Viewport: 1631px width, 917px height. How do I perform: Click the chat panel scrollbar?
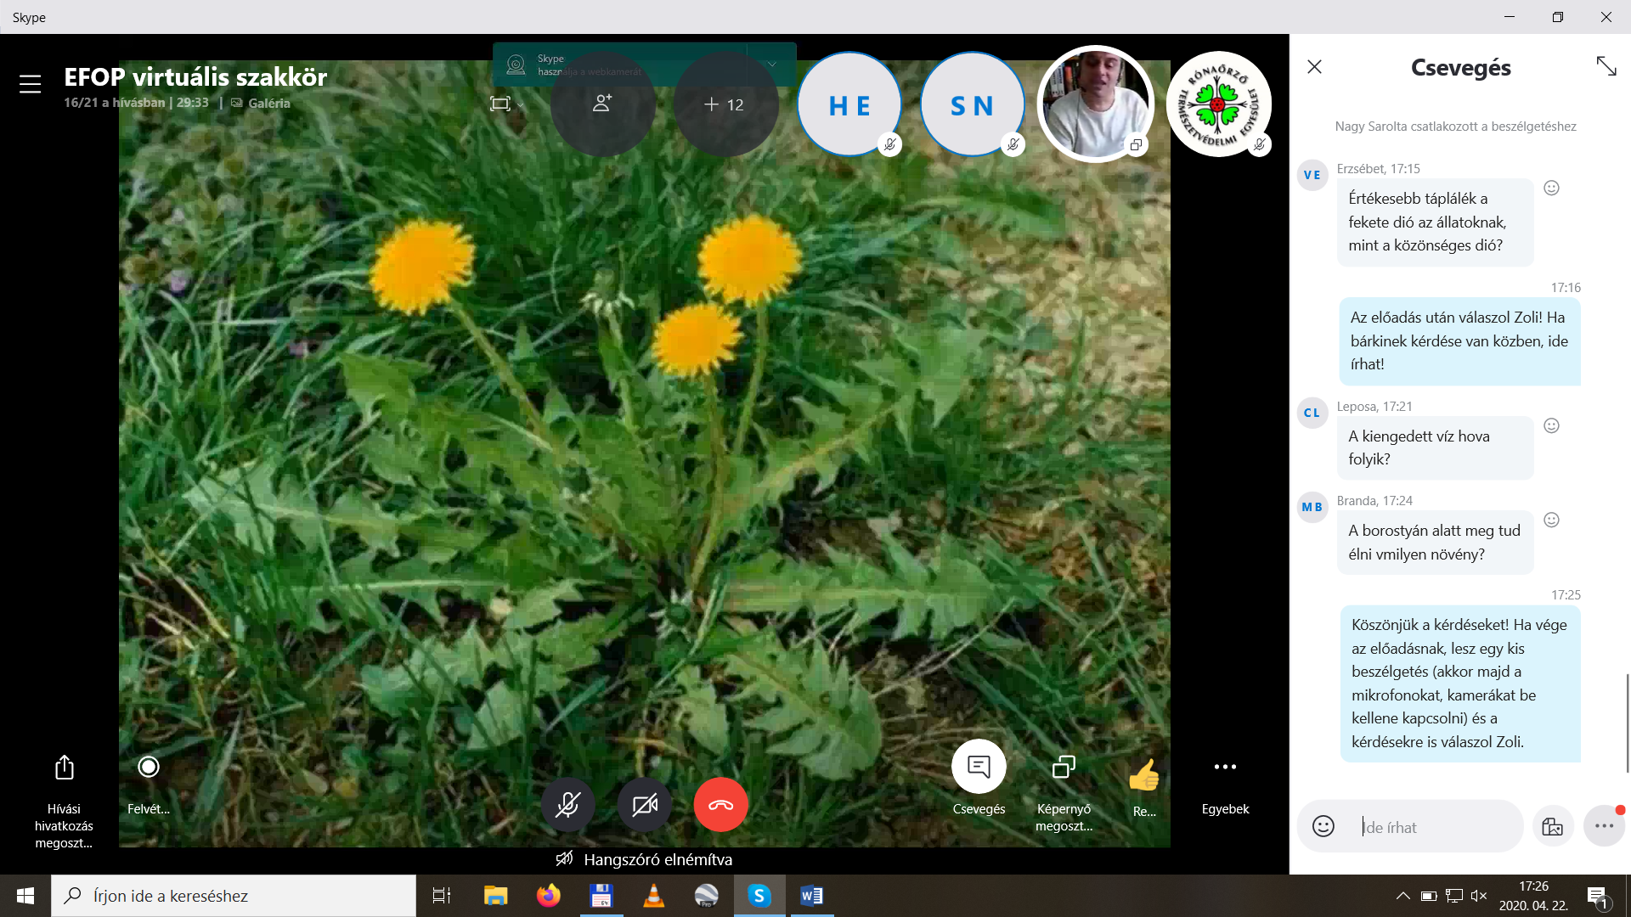(1628, 722)
